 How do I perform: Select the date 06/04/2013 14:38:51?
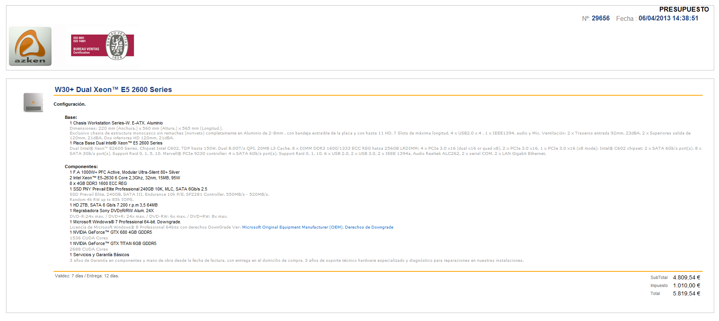668,18
